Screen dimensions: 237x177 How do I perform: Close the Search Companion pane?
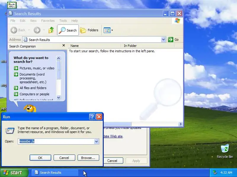(64, 45)
